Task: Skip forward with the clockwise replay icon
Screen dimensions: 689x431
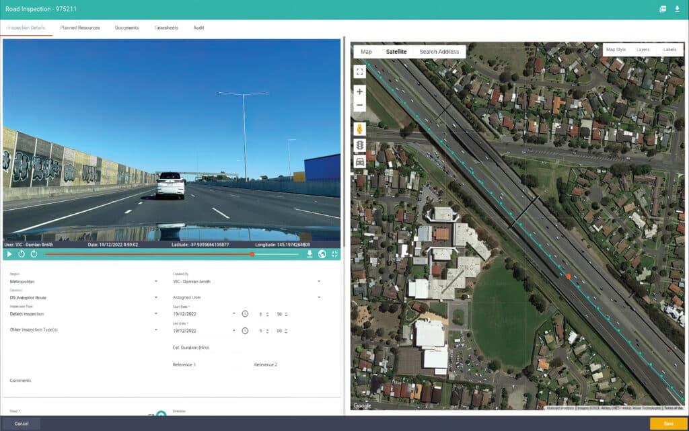Action: [34, 254]
